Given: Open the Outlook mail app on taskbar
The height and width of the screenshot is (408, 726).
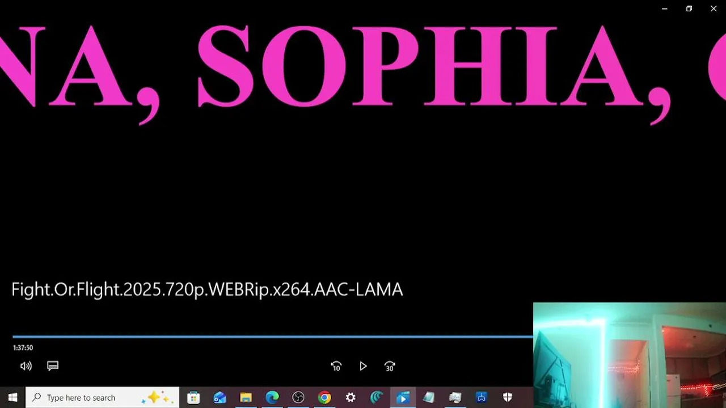Looking at the screenshot, I should click(220, 398).
